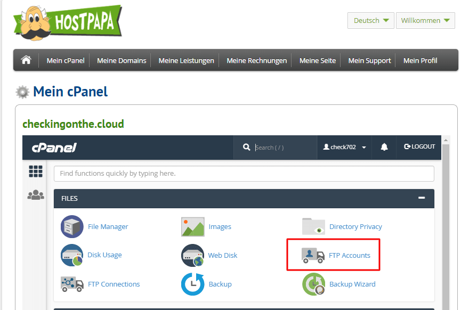Open the FTP Accounts truck icon
The image size is (461, 310).
tap(313, 255)
